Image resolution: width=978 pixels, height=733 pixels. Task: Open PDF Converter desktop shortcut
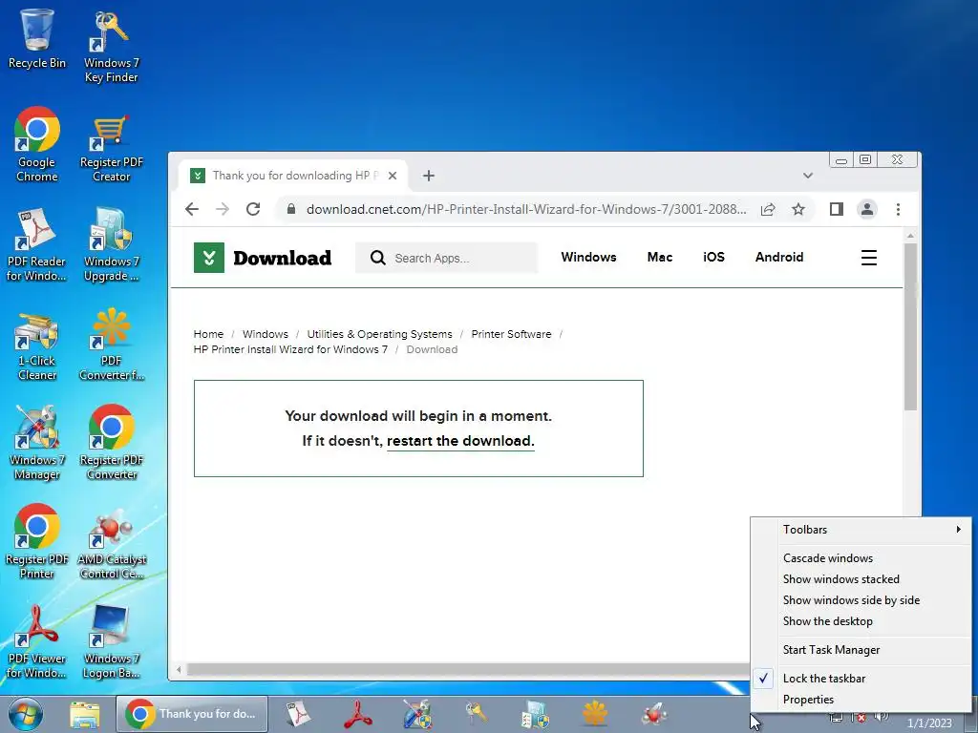(x=111, y=344)
